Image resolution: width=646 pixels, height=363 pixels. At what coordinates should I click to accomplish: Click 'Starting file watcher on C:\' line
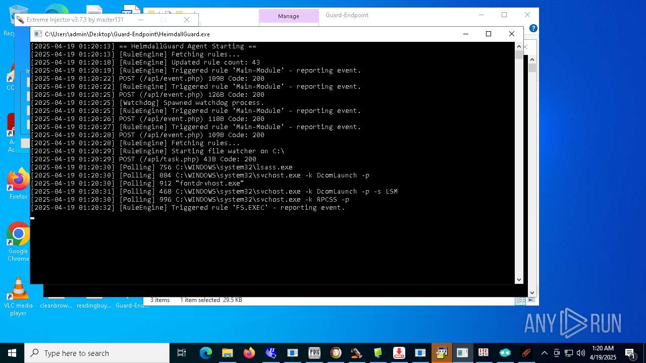pyautogui.click(x=157, y=151)
